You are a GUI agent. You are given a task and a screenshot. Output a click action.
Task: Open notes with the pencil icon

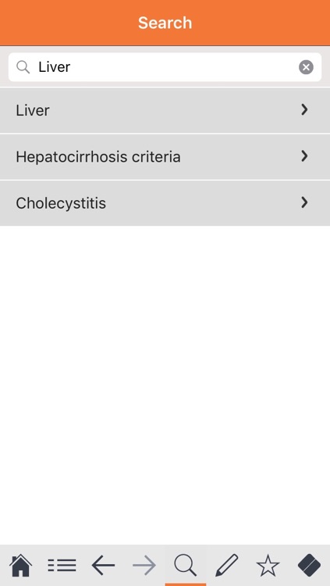point(226,565)
